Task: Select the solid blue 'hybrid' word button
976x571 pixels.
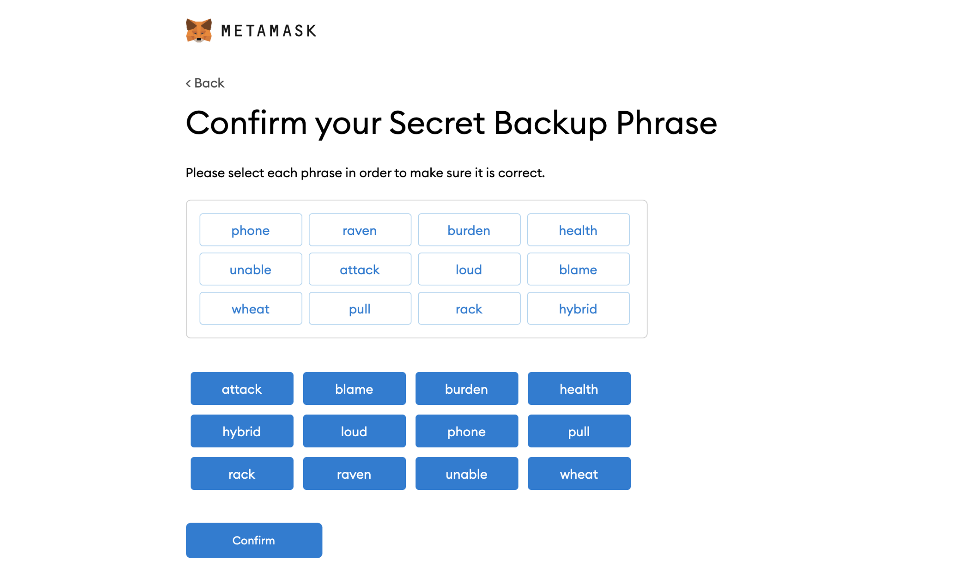Action: click(x=242, y=431)
